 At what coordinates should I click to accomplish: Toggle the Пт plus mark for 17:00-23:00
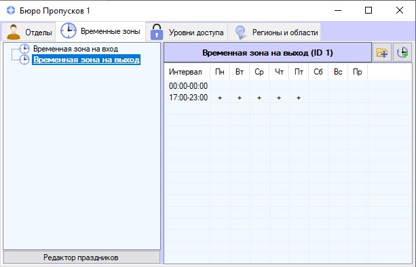tap(299, 98)
